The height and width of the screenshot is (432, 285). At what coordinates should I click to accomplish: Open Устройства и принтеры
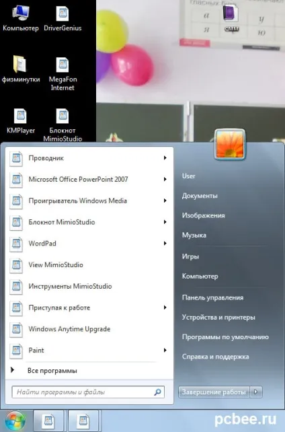pyautogui.click(x=218, y=318)
